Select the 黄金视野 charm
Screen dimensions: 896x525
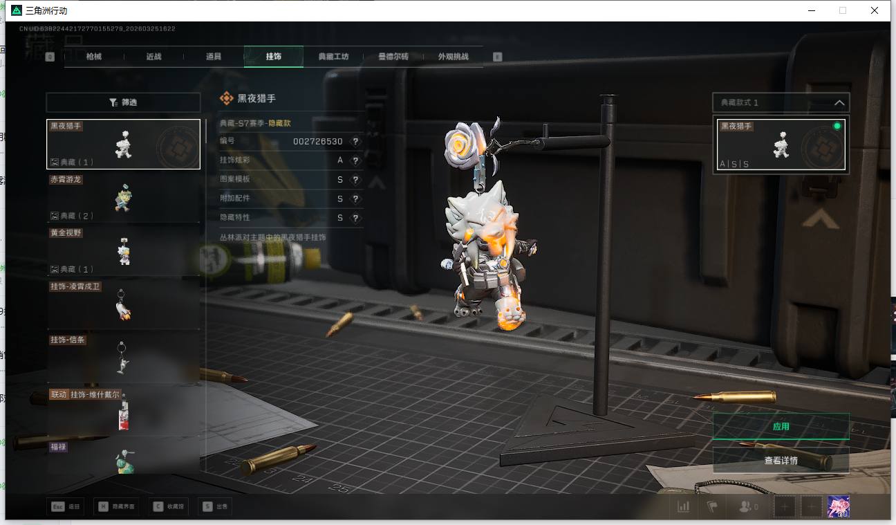[x=123, y=250]
